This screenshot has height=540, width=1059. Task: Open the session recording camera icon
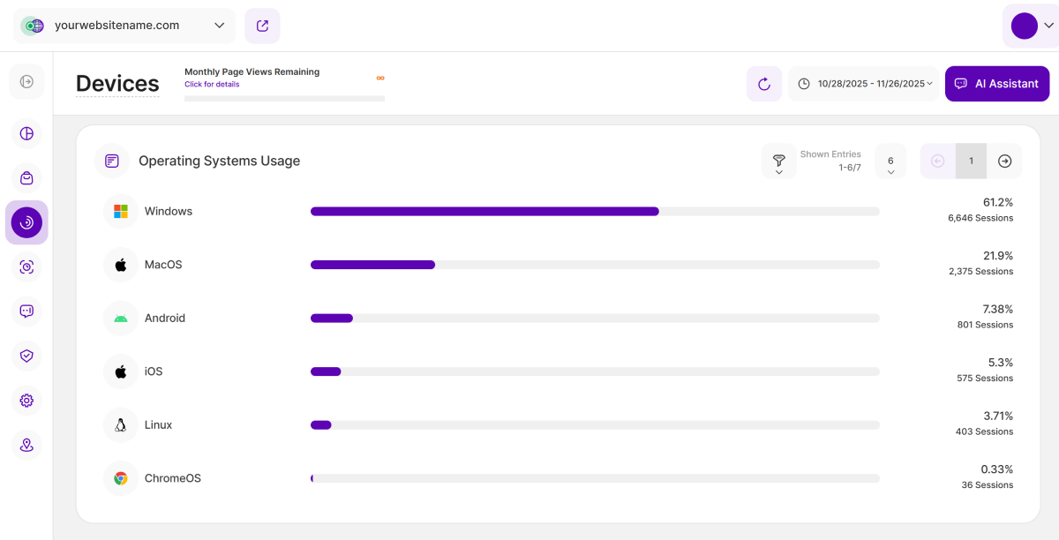pyautogui.click(x=26, y=266)
